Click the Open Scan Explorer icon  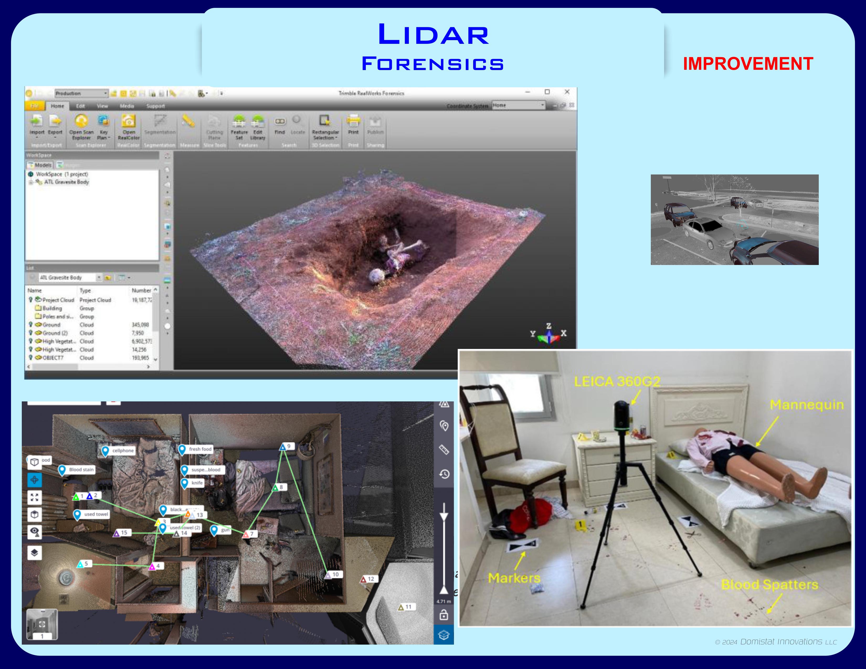(81, 121)
